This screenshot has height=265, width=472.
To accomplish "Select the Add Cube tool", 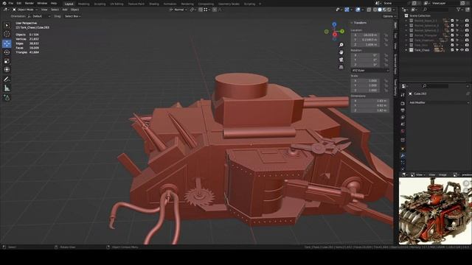I will pyautogui.click(x=7, y=98).
